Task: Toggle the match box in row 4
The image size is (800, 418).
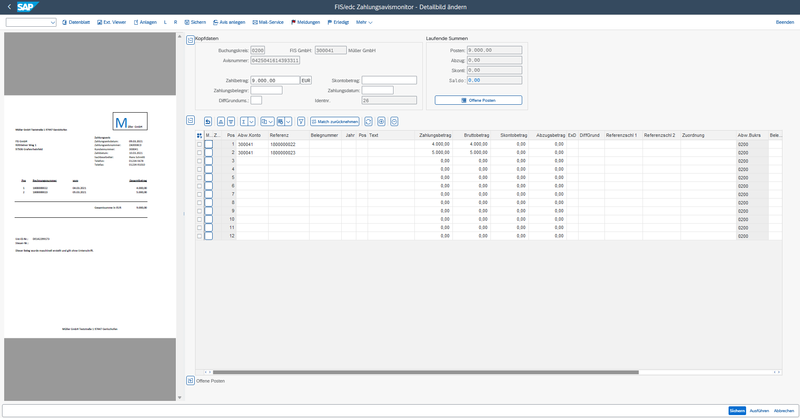Action: tap(208, 169)
